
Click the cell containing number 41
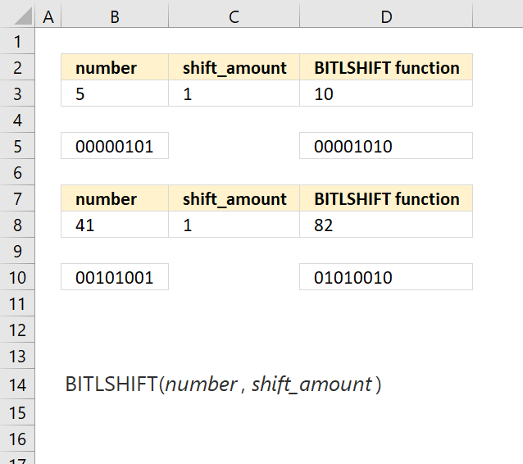click(115, 225)
